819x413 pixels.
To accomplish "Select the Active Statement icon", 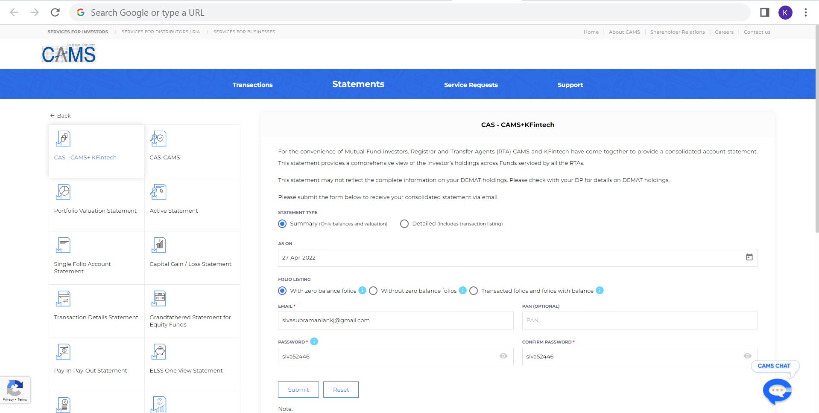I will tap(158, 192).
